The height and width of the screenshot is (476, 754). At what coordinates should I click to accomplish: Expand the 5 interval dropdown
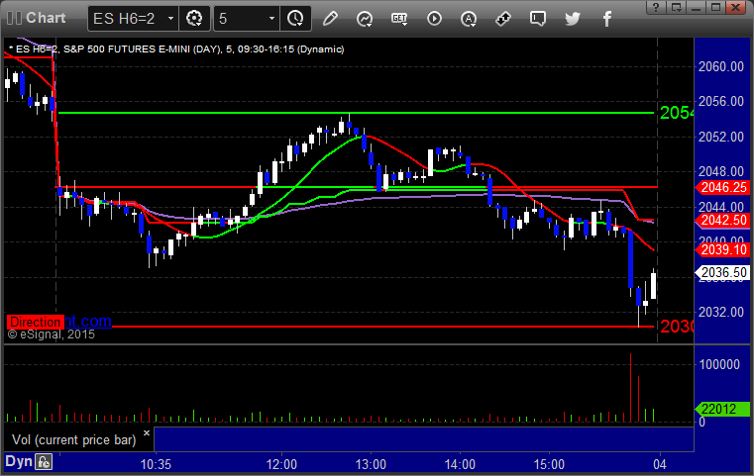tap(271, 19)
